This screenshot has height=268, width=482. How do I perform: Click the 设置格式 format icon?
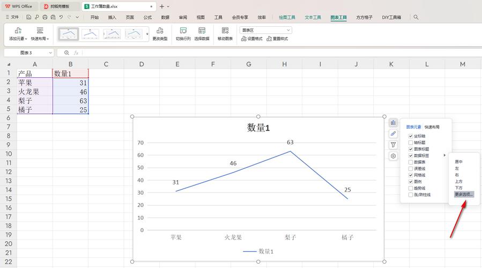[244, 39]
